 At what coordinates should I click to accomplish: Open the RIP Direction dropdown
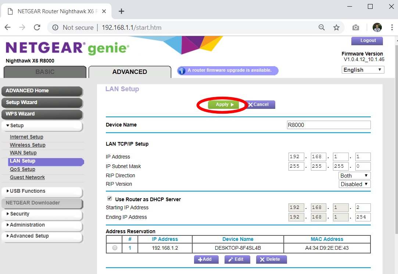(x=354, y=176)
